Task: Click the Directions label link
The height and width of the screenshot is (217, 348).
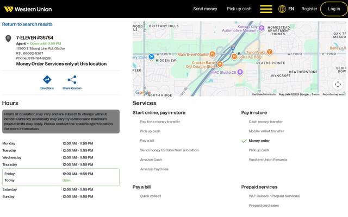Action: tap(47, 88)
